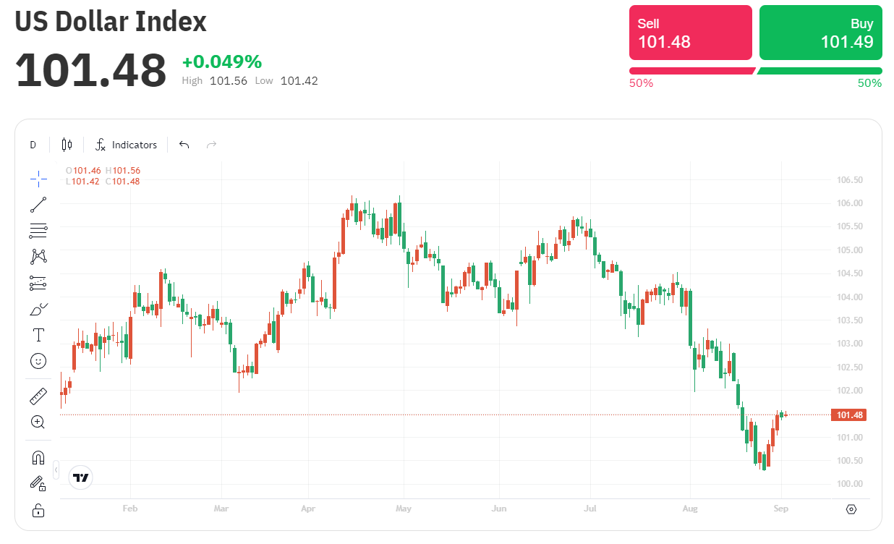894x544 pixels.
Task: Open the Indicators menu
Action: pyautogui.click(x=127, y=145)
